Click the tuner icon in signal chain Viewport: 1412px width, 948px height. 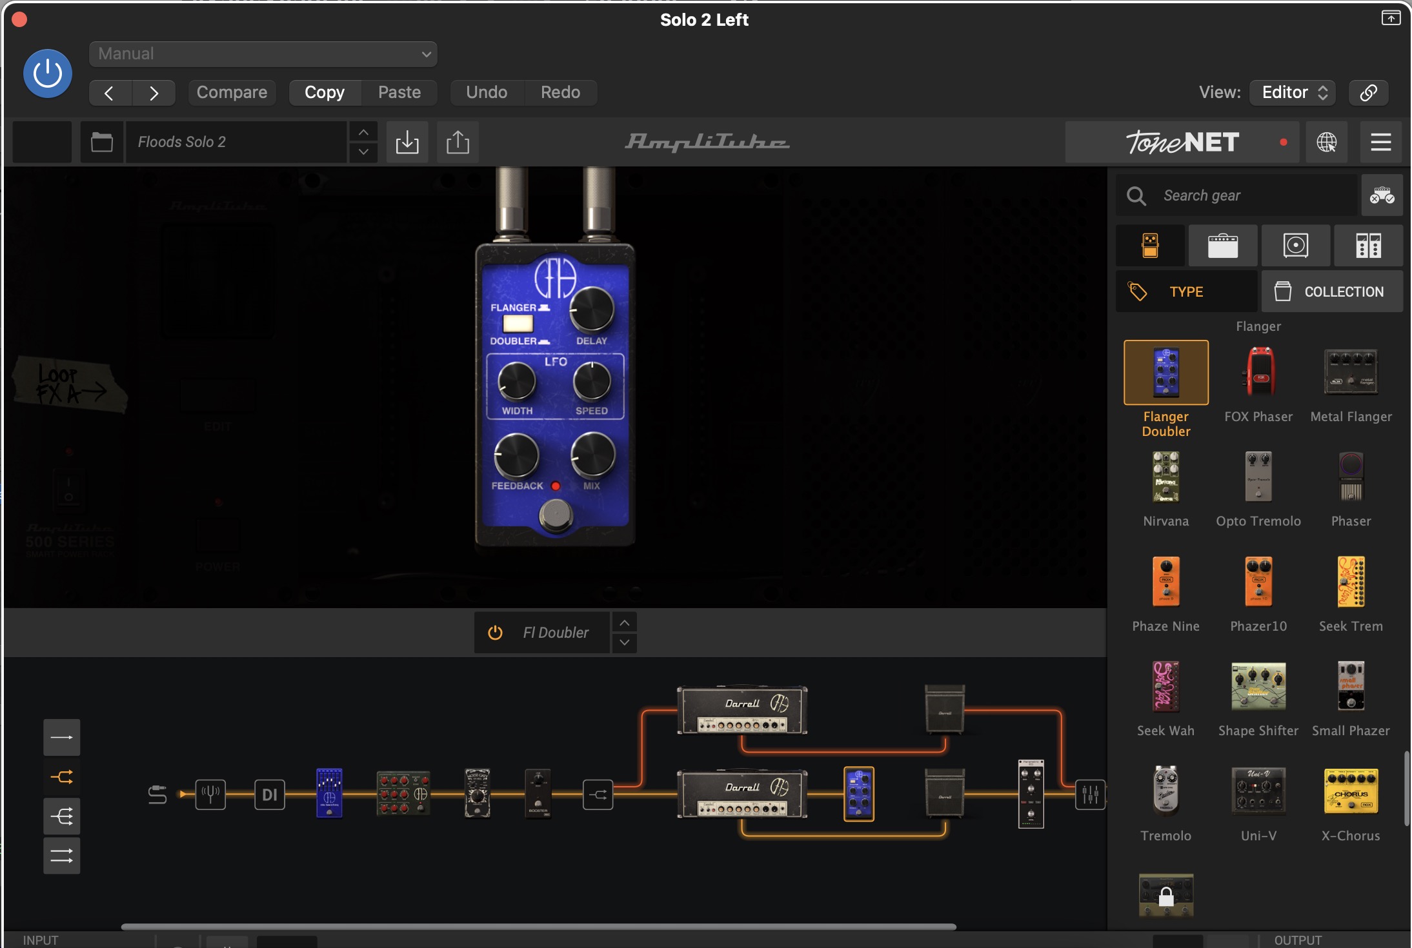[x=210, y=794]
